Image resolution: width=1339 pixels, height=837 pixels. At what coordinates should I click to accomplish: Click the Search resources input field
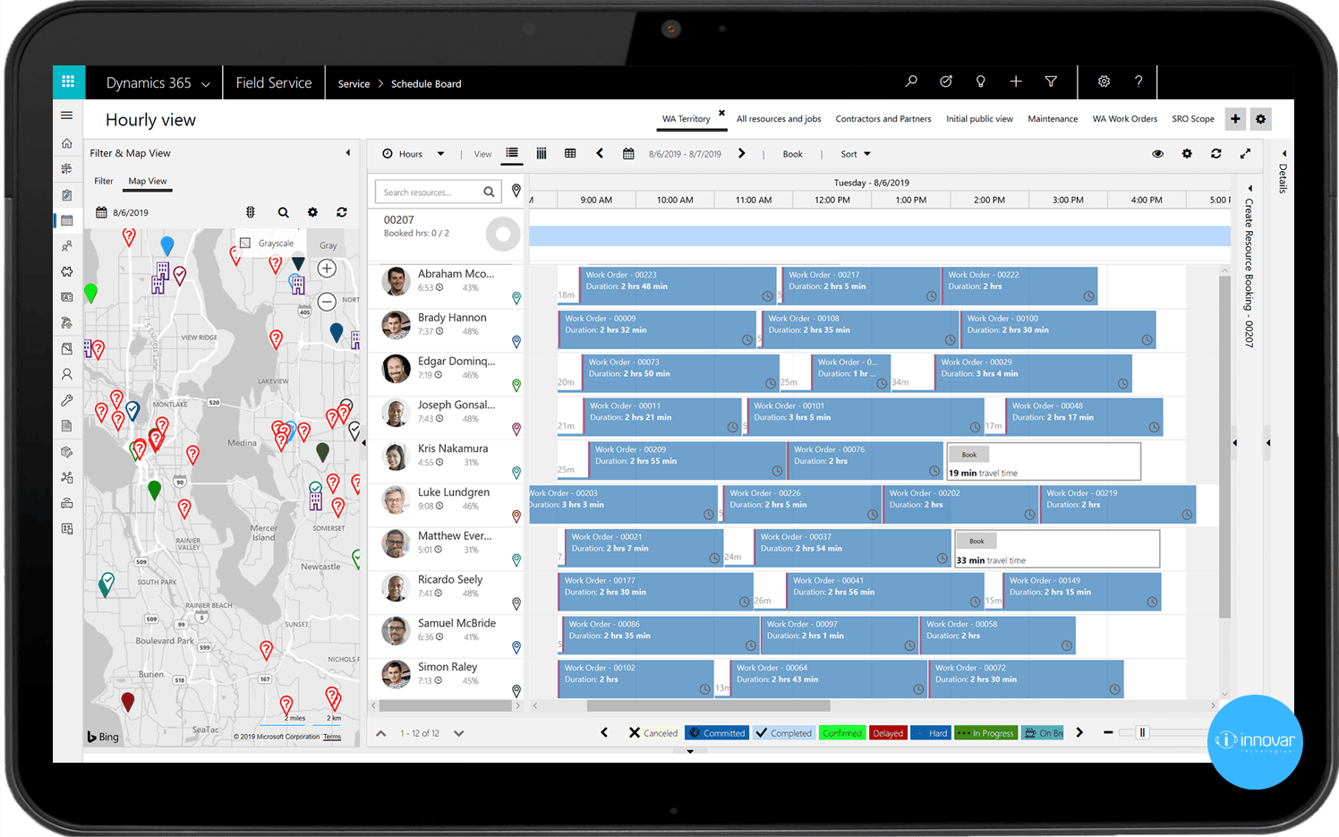point(439,192)
